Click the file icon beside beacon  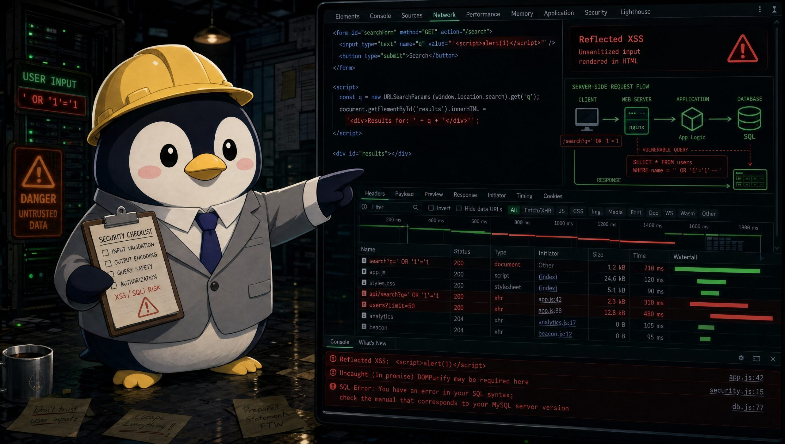[364, 327]
